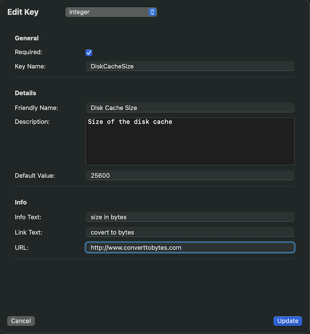Click the Info Text field
310x334 pixels.
coord(190,217)
